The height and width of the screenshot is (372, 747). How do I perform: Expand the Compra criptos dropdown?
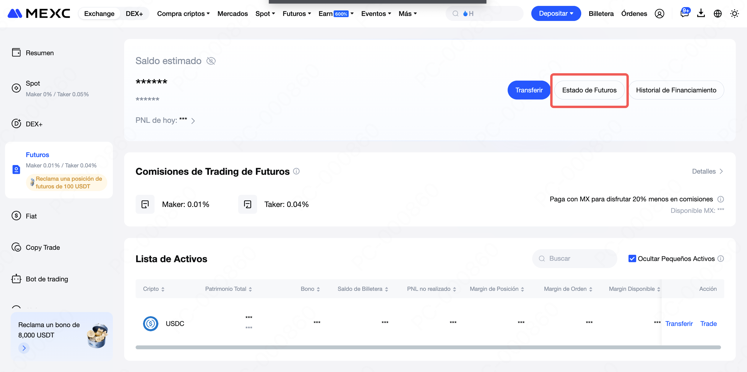(183, 14)
